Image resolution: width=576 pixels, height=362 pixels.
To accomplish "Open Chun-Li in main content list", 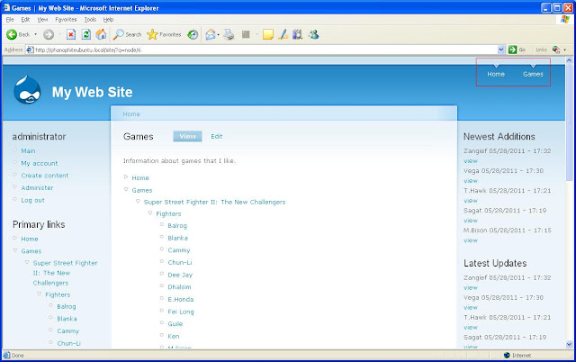I will 180,262.
